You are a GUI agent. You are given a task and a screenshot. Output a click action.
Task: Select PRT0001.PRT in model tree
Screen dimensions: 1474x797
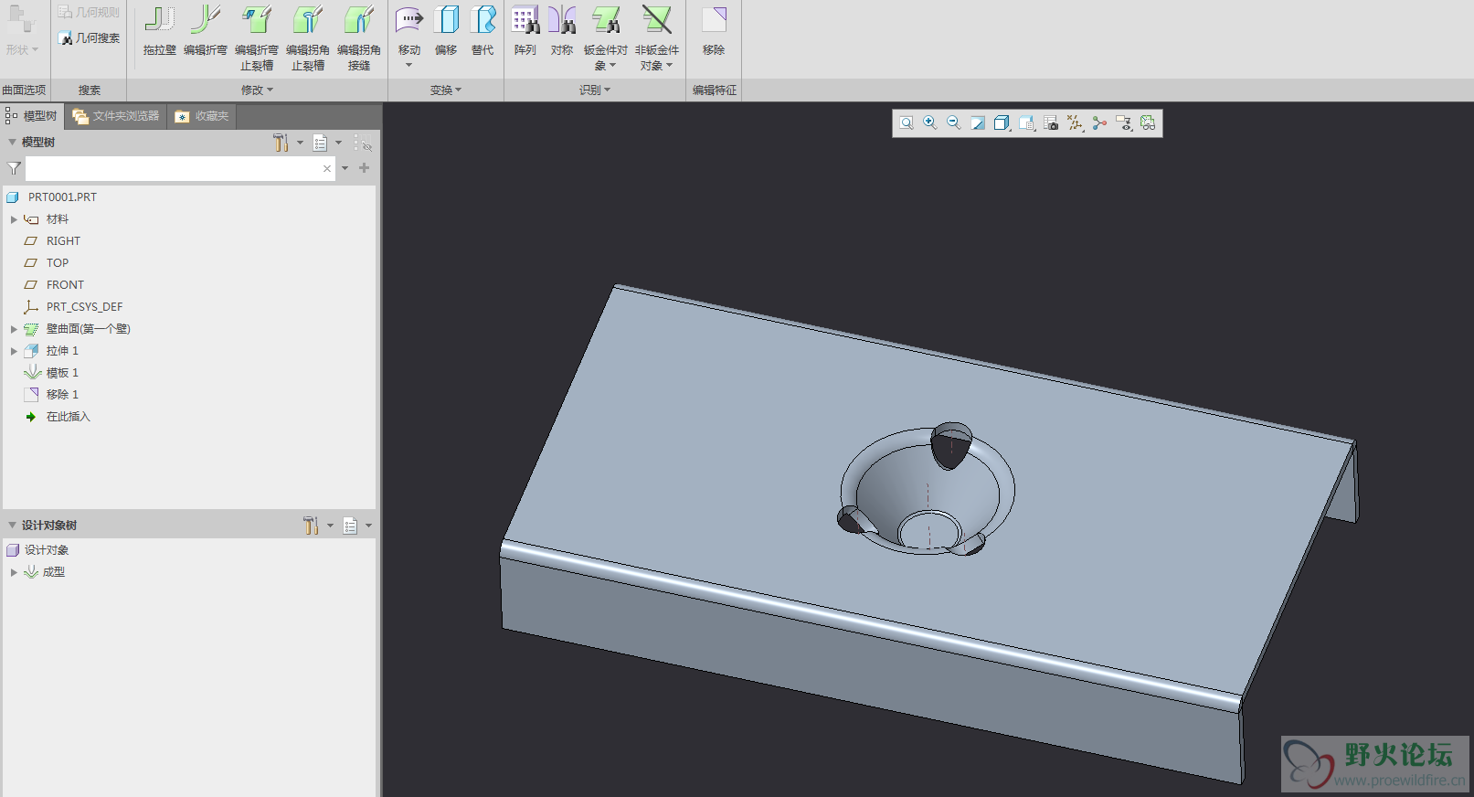(61, 197)
